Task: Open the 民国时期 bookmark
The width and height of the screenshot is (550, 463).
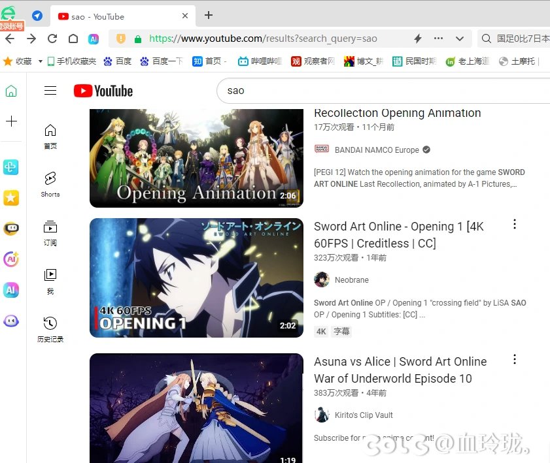Action: (x=414, y=61)
